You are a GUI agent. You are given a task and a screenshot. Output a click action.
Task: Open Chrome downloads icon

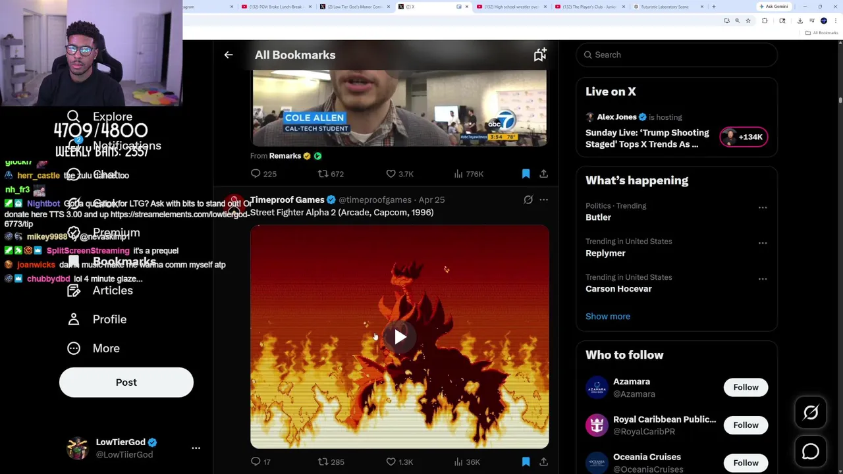click(800, 21)
